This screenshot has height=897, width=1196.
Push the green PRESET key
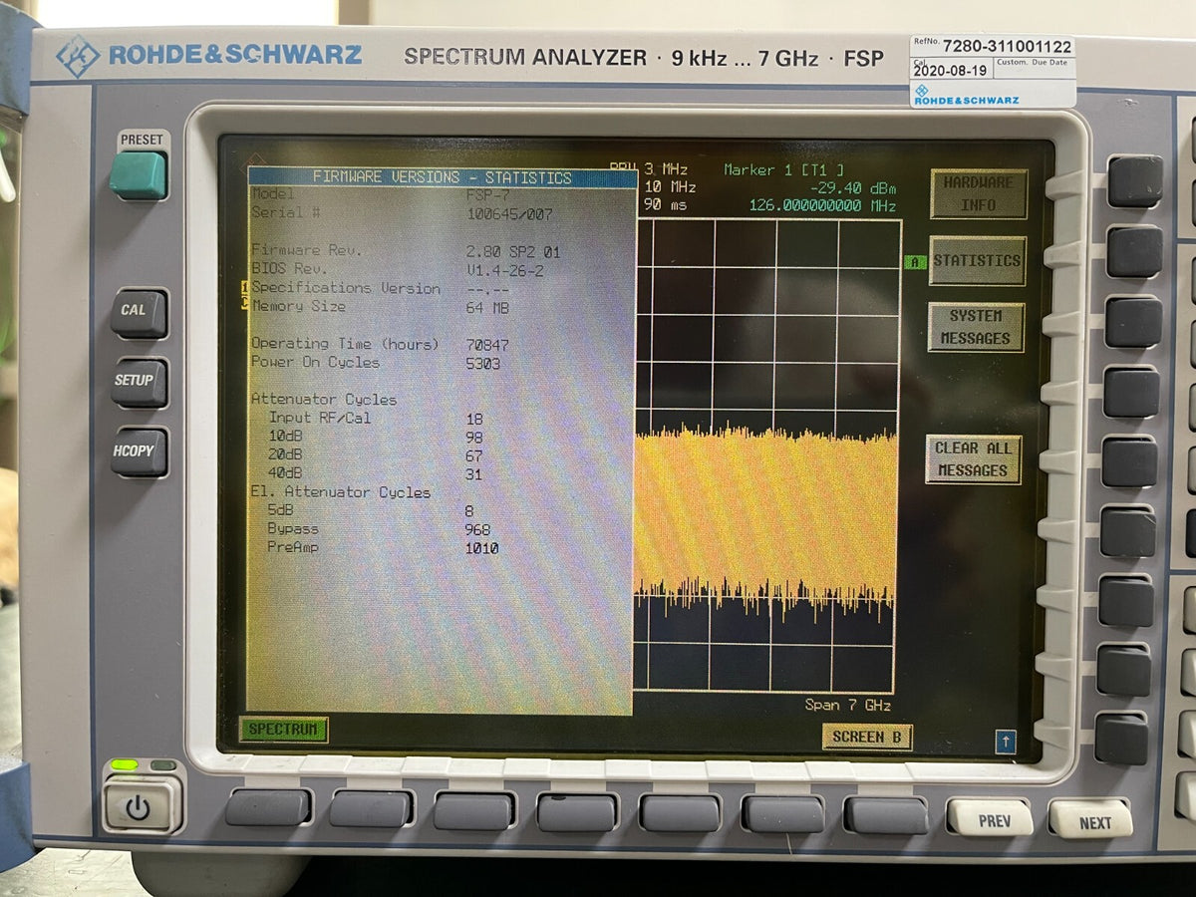click(138, 174)
